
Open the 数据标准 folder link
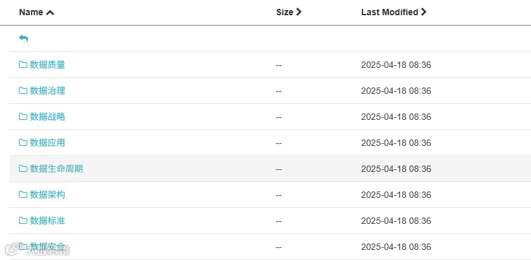48,221
